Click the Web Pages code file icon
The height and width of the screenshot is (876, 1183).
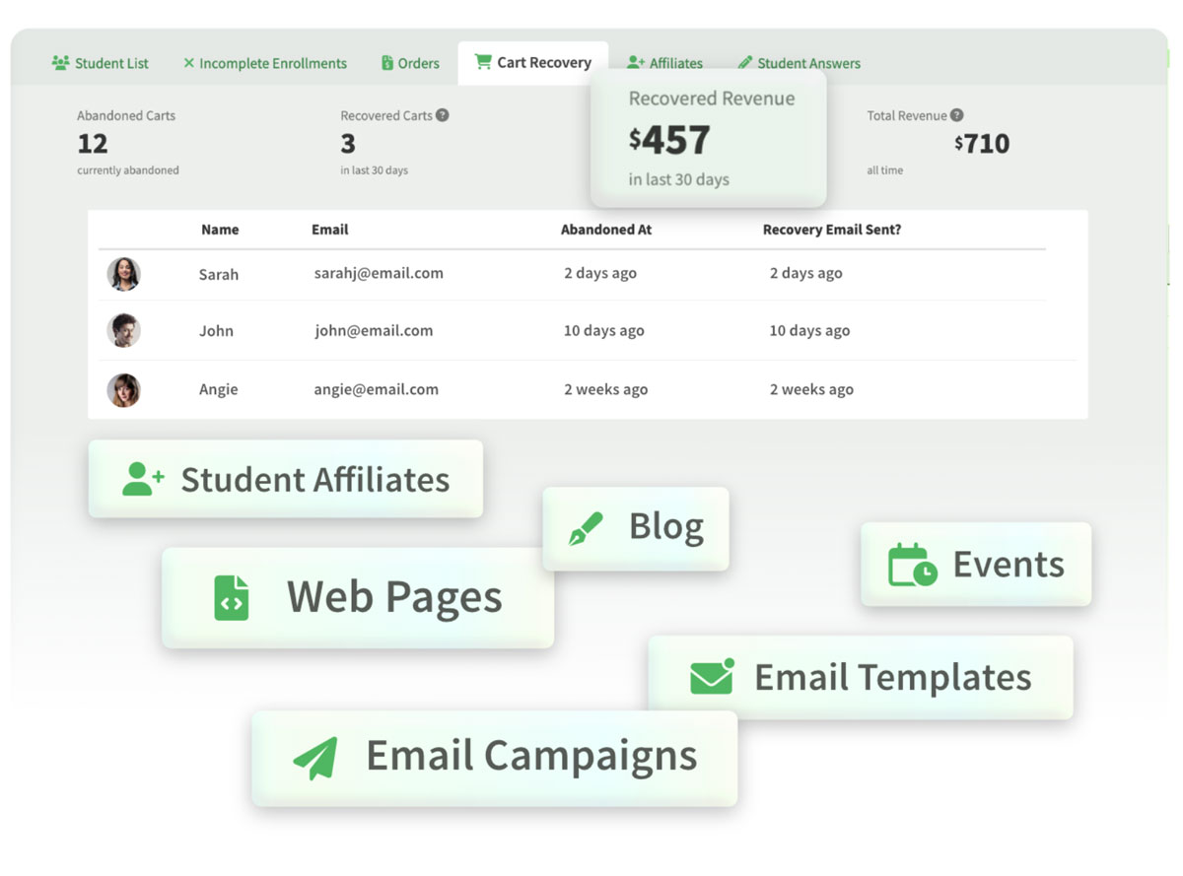pyautogui.click(x=232, y=598)
